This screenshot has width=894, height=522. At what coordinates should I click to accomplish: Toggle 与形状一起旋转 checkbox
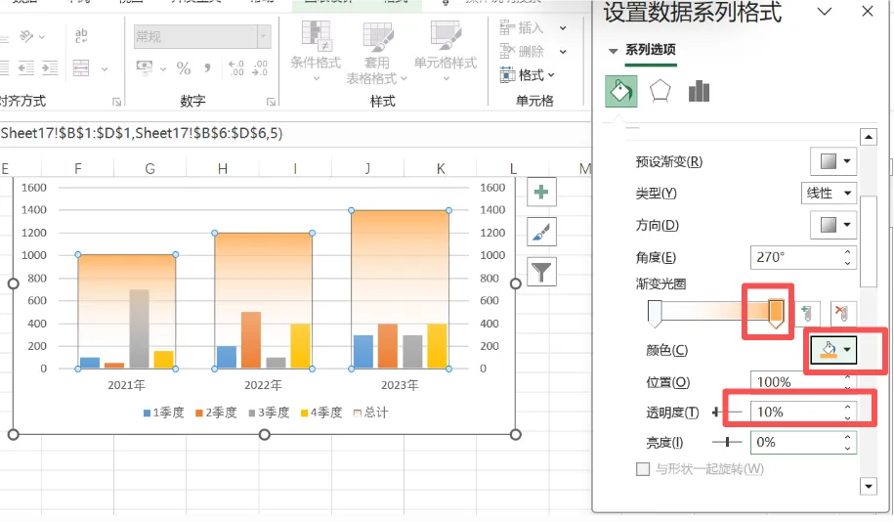[643, 469]
